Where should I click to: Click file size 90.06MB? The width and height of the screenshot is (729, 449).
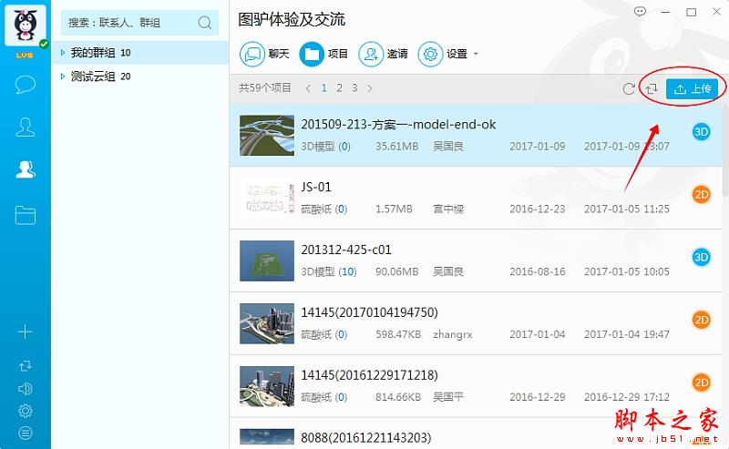coord(397,271)
